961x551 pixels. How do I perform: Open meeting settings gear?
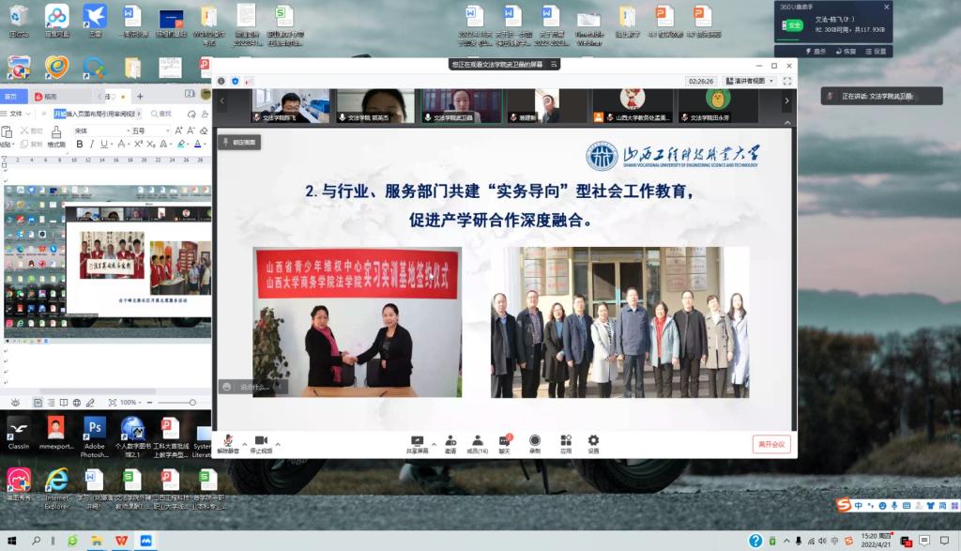pos(593,441)
